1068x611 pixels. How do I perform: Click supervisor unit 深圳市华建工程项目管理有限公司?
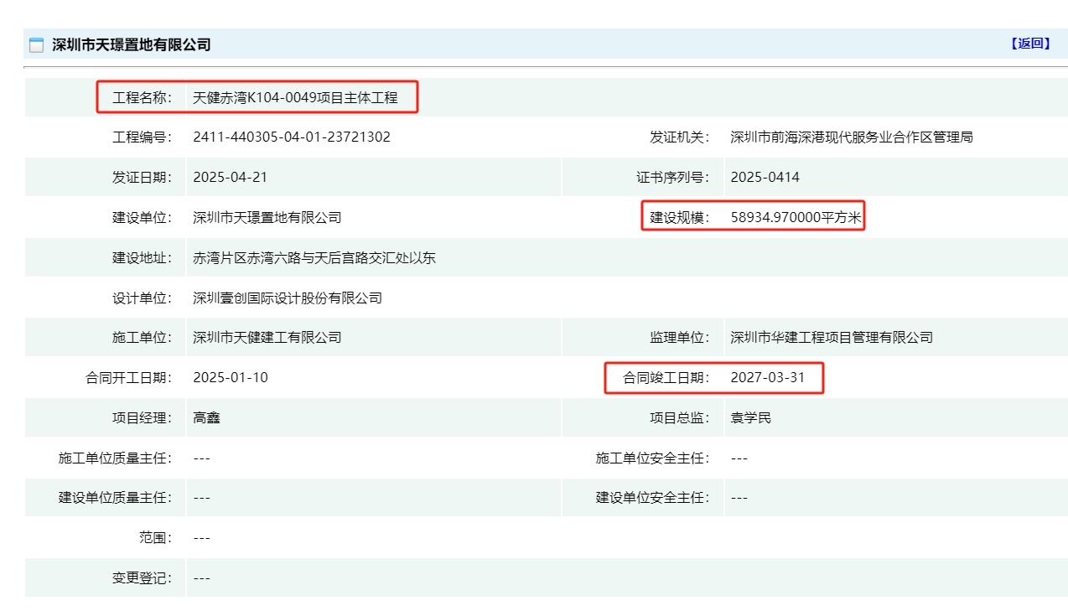click(831, 337)
